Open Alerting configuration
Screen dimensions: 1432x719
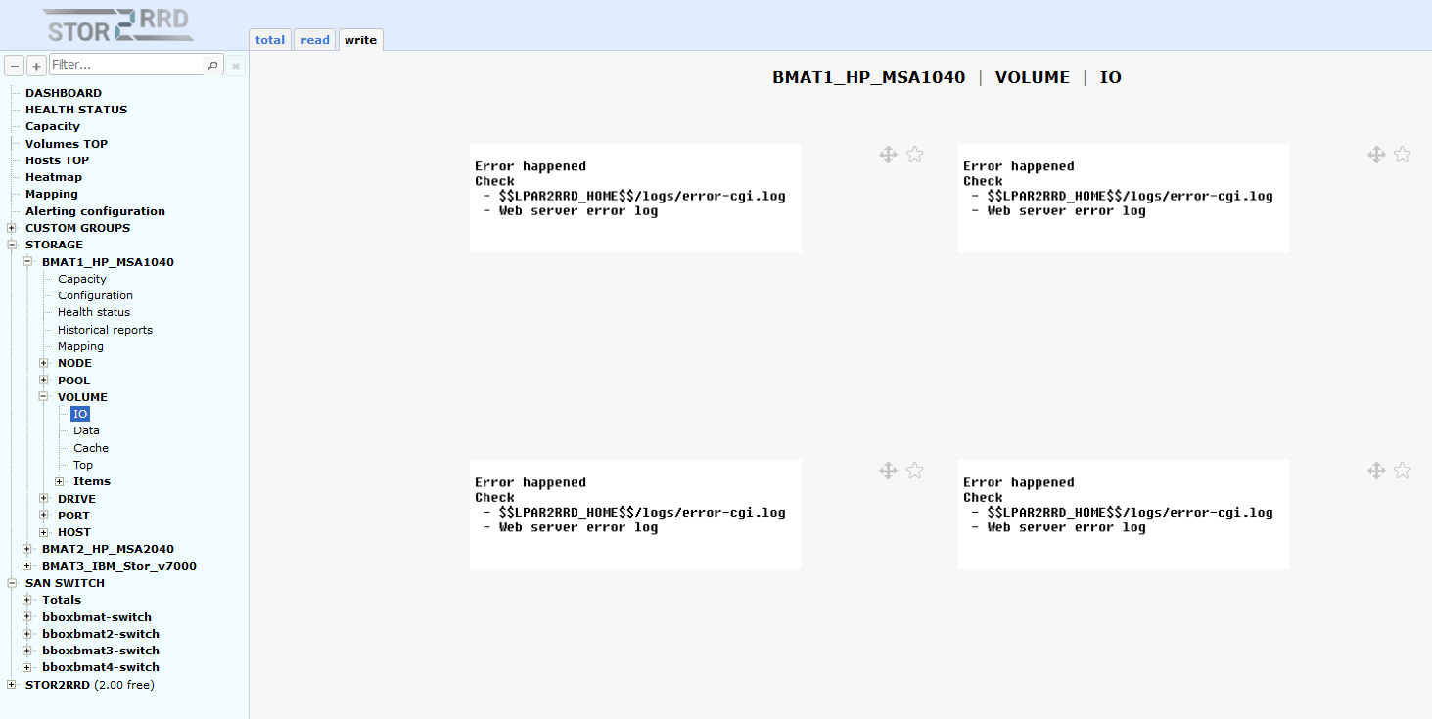pos(95,211)
